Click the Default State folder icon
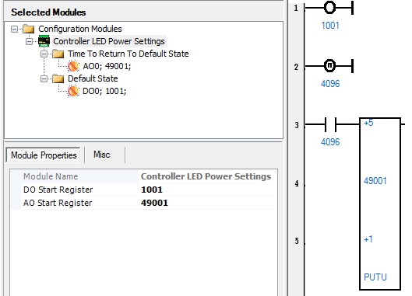The height and width of the screenshot is (296, 412). tap(58, 78)
